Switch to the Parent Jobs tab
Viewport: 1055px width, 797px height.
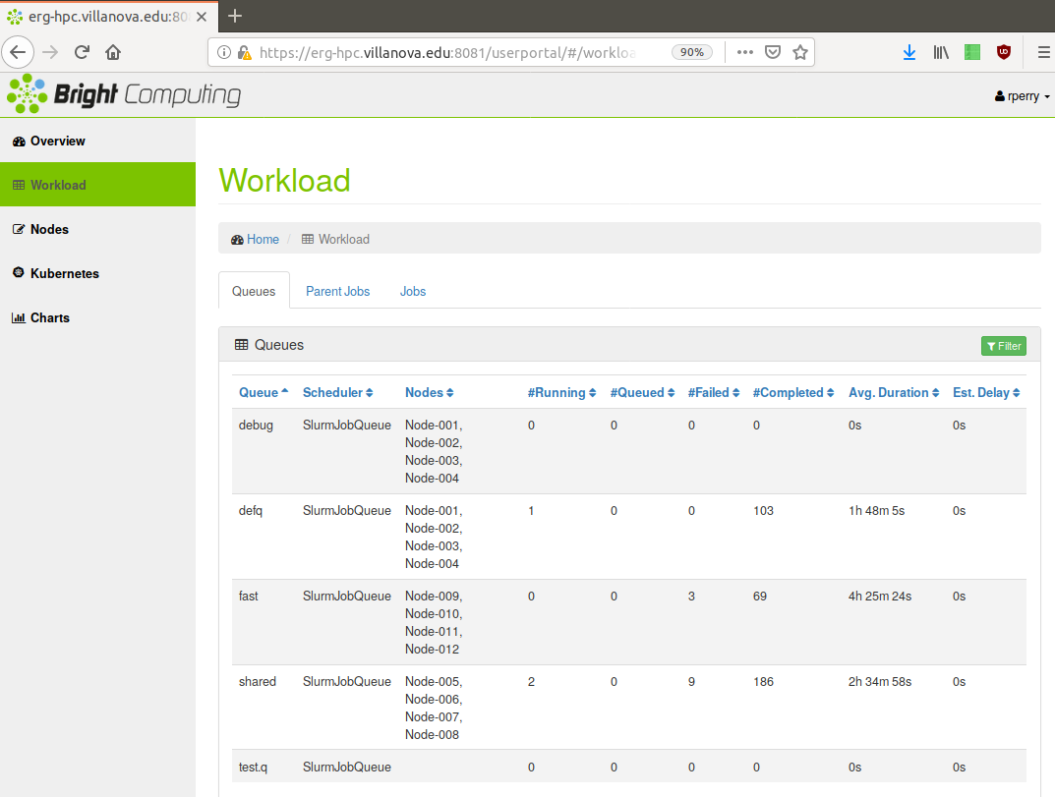[x=338, y=291]
